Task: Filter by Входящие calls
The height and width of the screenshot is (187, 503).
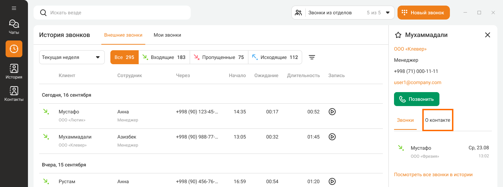Action: click(x=164, y=57)
